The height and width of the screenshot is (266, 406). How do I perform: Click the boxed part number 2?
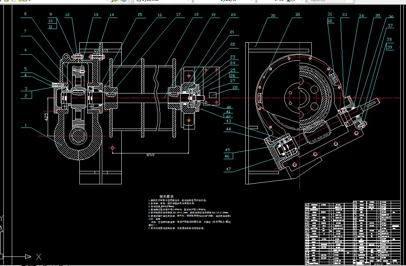point(26,96)
